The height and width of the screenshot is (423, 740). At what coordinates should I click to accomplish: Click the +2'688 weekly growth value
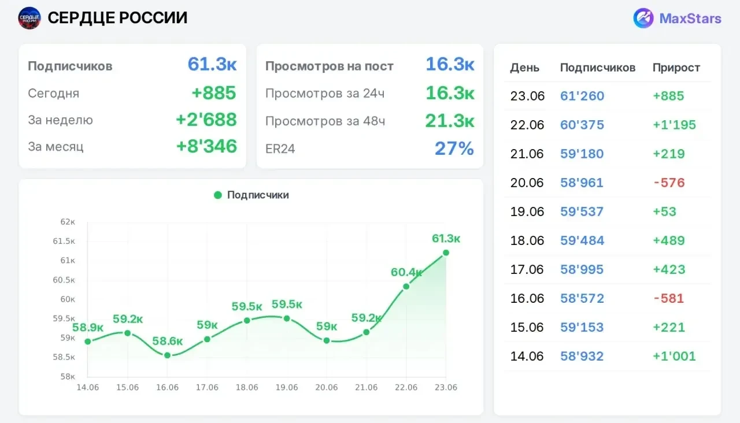pyautogui.click(x=206, y=119)
